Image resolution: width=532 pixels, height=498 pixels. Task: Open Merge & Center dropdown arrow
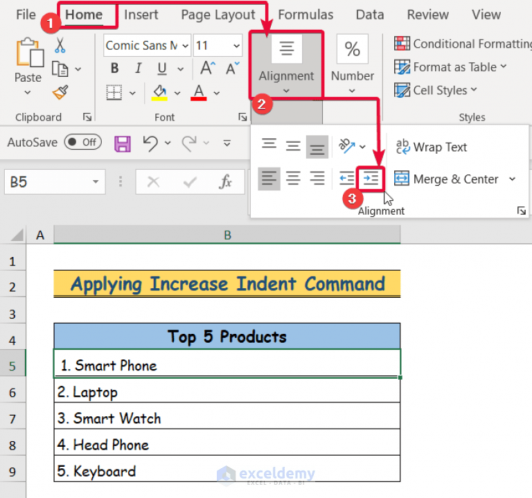point(513,179)
